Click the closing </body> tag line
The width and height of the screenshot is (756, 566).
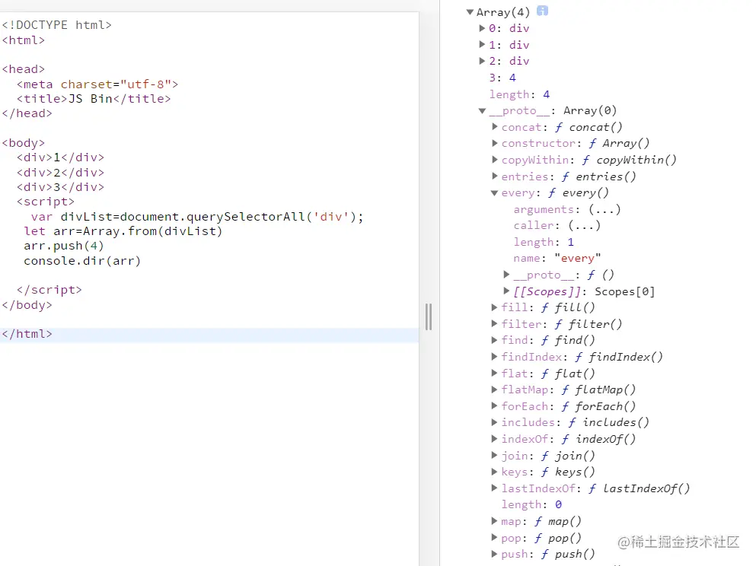27,305
